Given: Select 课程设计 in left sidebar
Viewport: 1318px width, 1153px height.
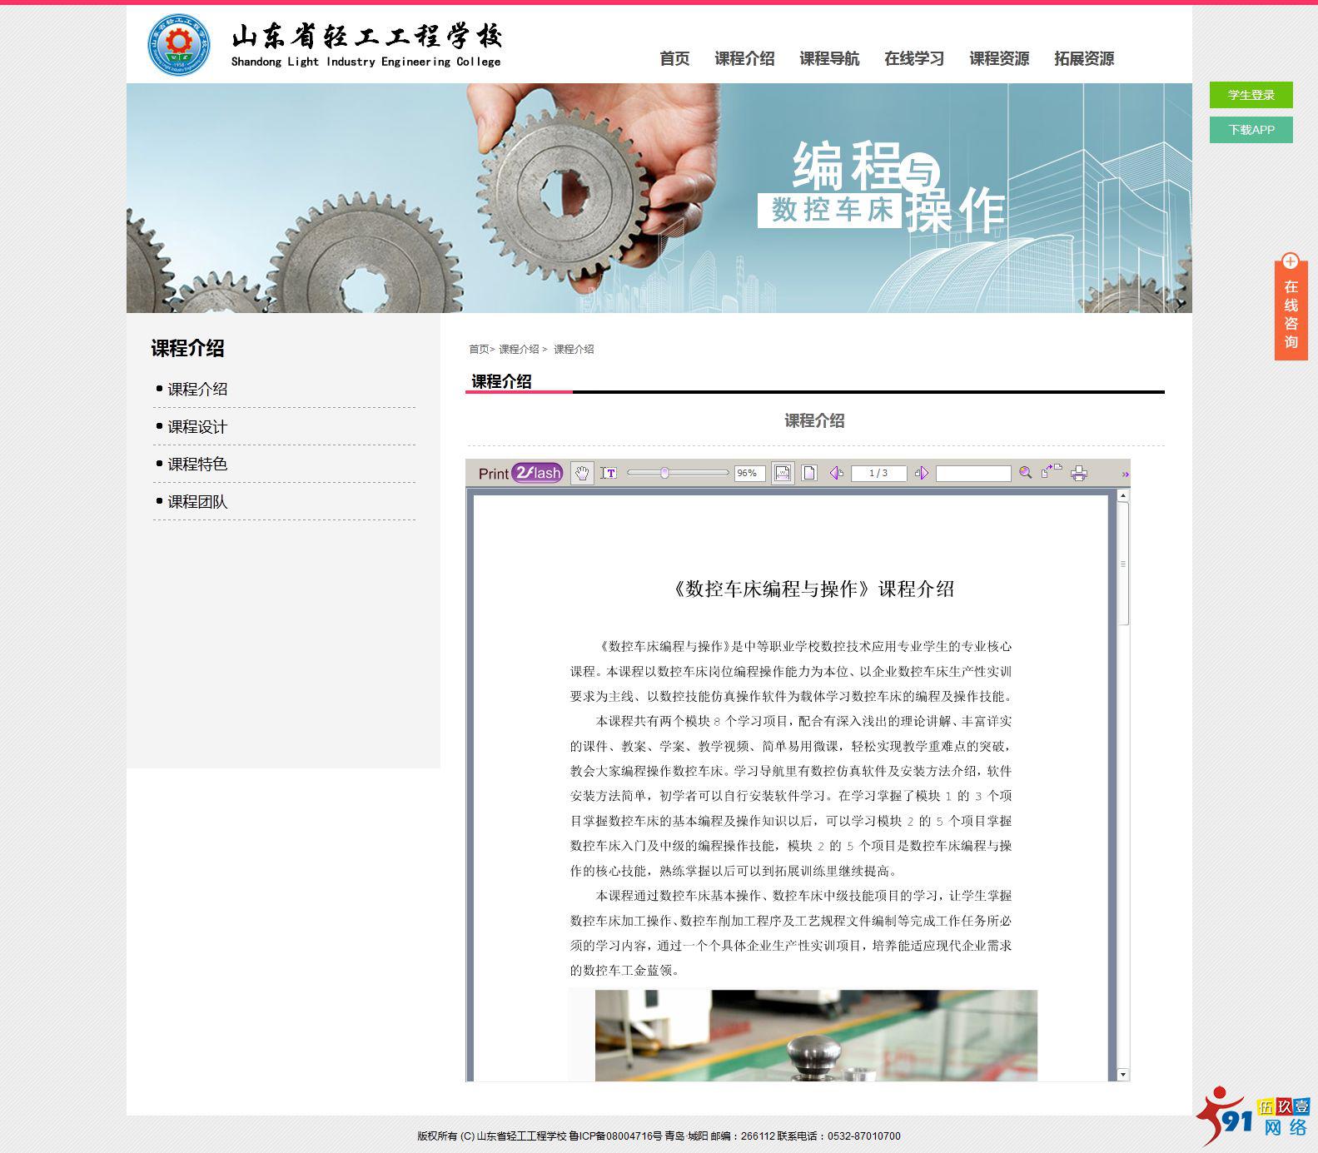Looking at the screenshot, I should click(x=197, y=426).
